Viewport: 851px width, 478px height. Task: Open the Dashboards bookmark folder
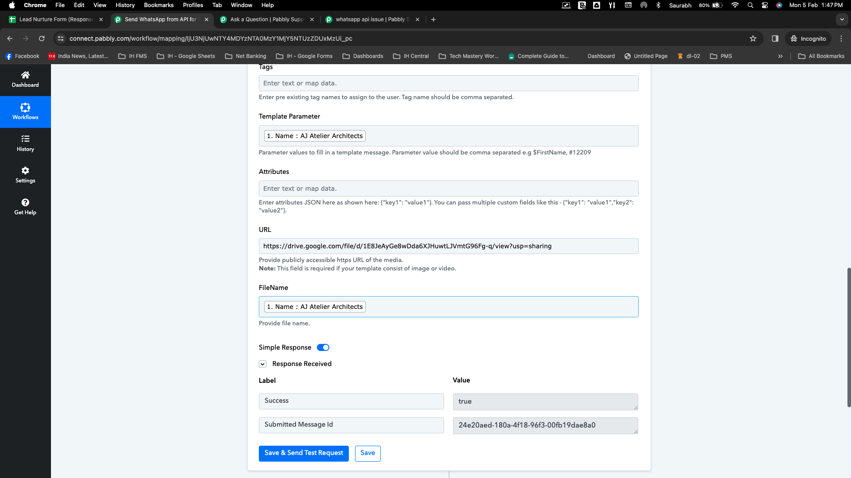click(x=363, y=56)
